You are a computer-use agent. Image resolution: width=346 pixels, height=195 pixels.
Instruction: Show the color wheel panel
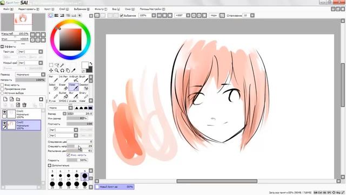pos(50,16)
